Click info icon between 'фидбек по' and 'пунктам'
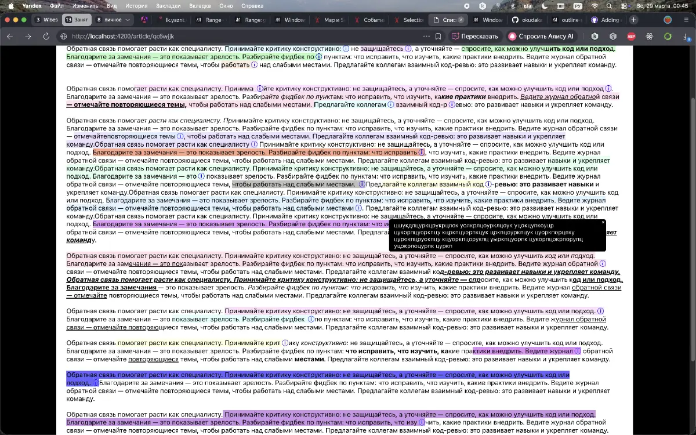This screenshot has height=435, width=696. tap(318, 57)
